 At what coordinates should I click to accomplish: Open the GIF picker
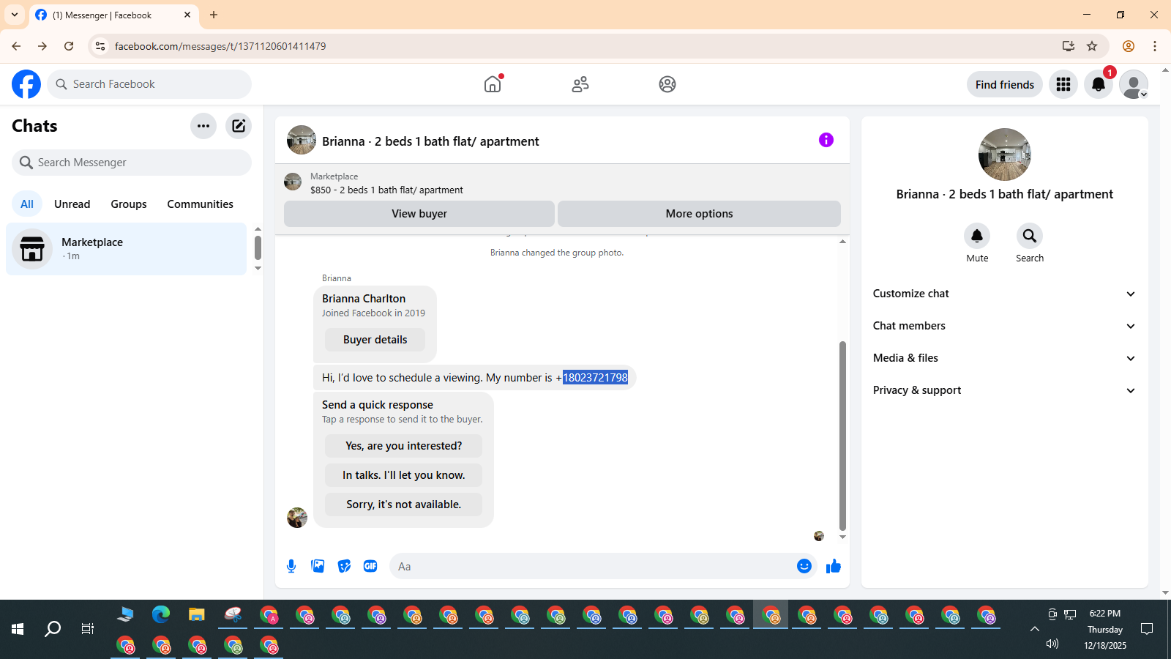(370, 566)
